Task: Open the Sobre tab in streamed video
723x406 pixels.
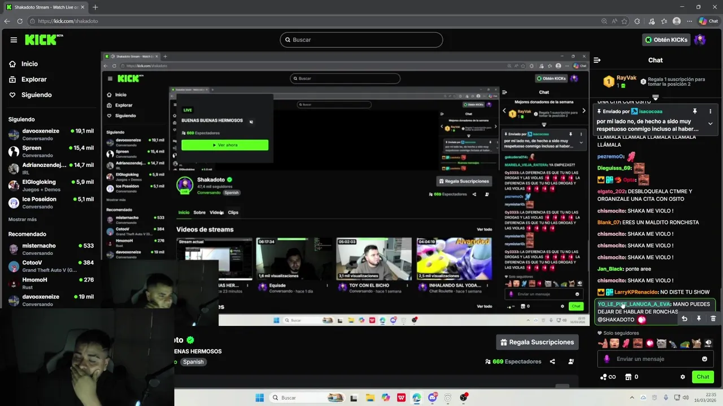Action: pos(199,213)
